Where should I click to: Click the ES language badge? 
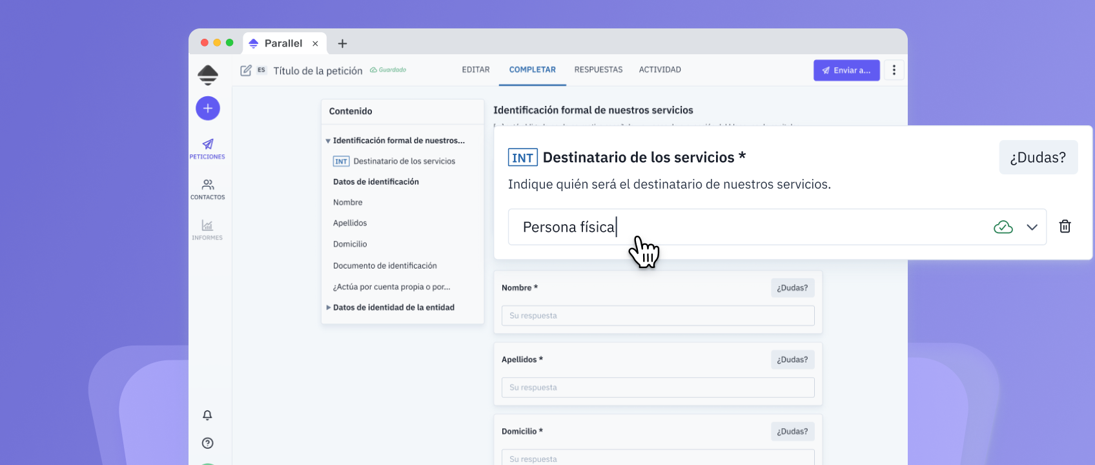261,70
